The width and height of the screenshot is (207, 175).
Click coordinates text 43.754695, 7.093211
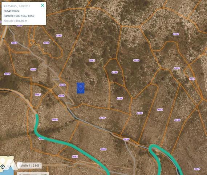click(x=17, y=6)
